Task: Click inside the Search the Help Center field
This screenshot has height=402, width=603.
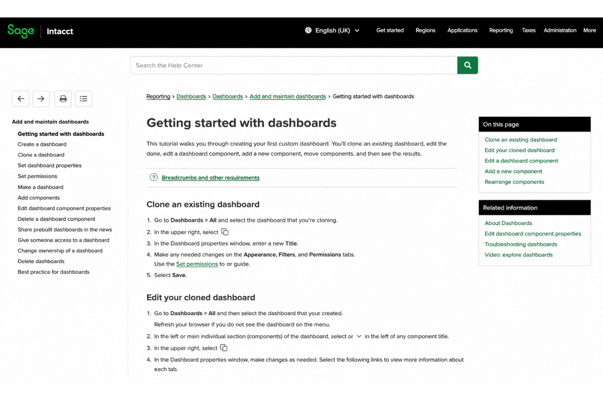Action: (294, 65)
